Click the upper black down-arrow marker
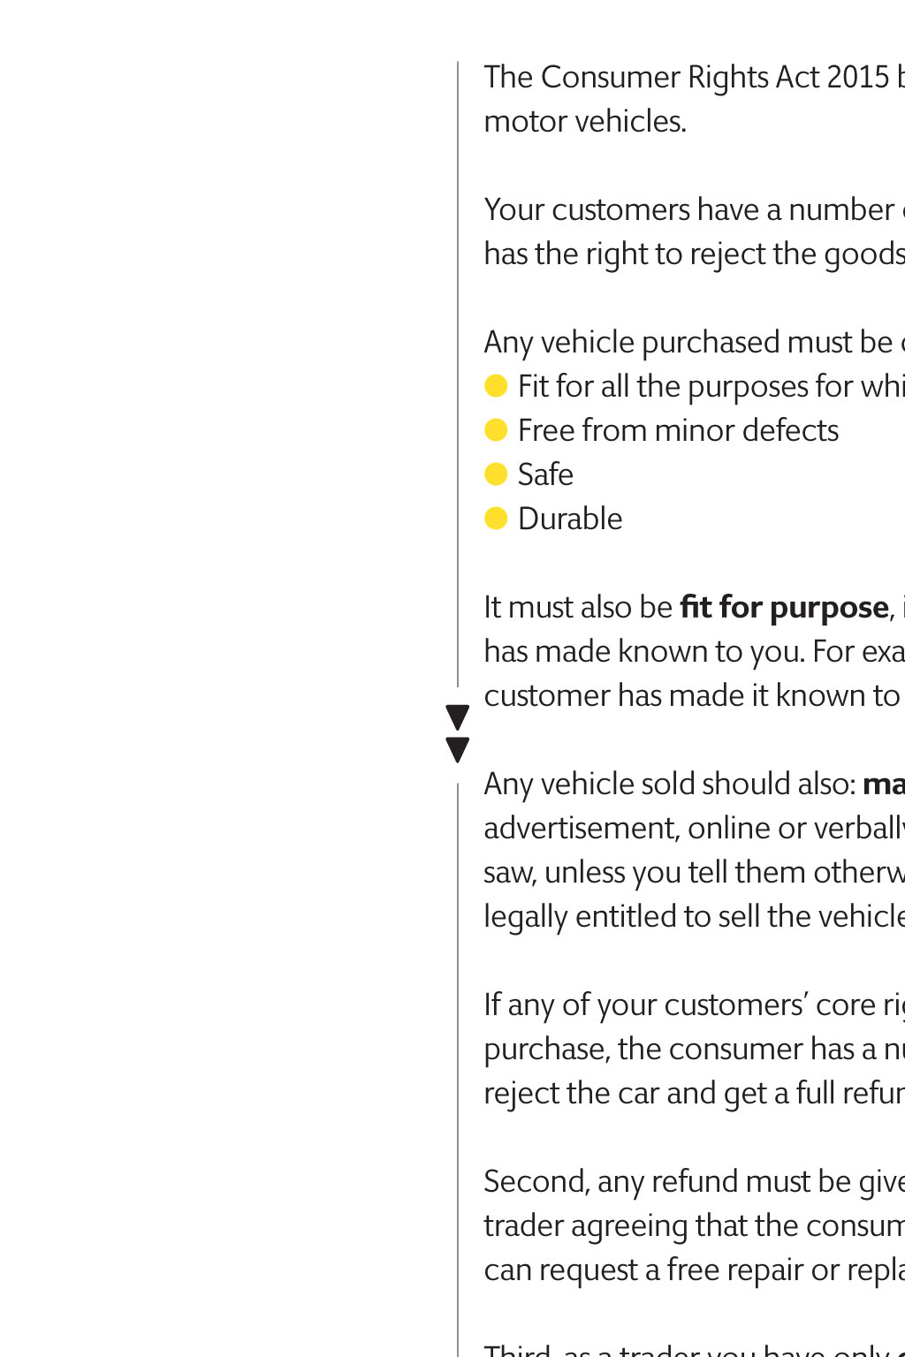The height and width of the screenshot is (1357, 905). click(457, 716)
